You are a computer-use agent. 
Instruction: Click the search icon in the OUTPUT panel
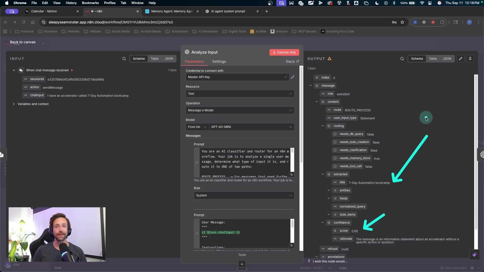(x=402, y=59)
